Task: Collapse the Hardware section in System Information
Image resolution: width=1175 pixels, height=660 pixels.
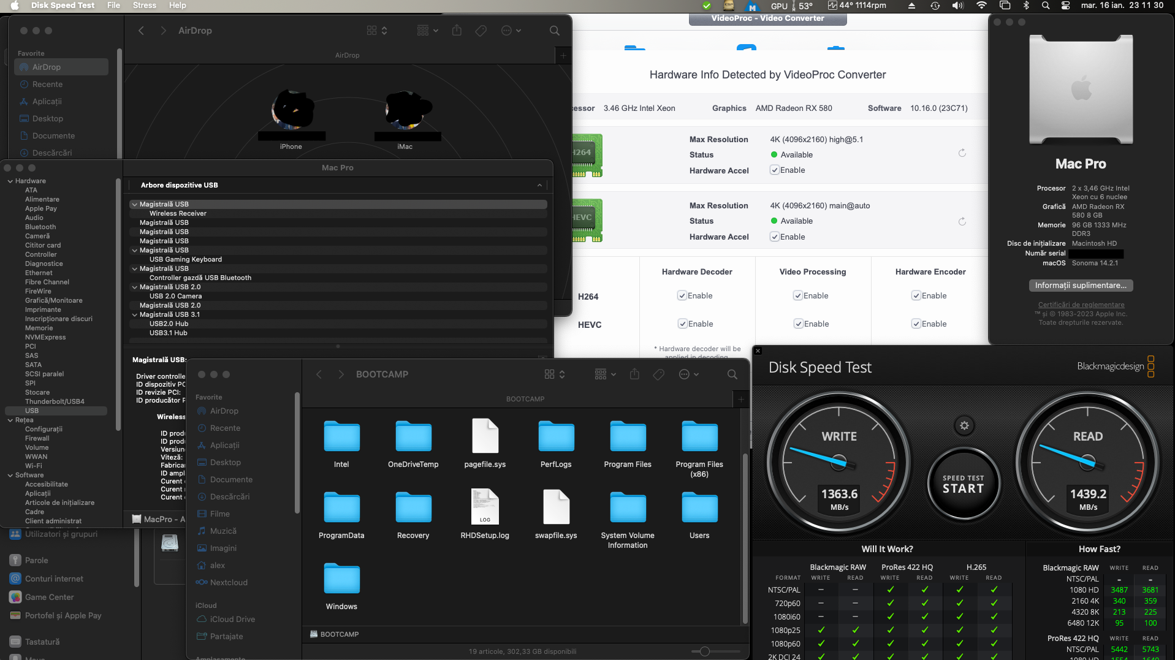Action: (10, 181)
